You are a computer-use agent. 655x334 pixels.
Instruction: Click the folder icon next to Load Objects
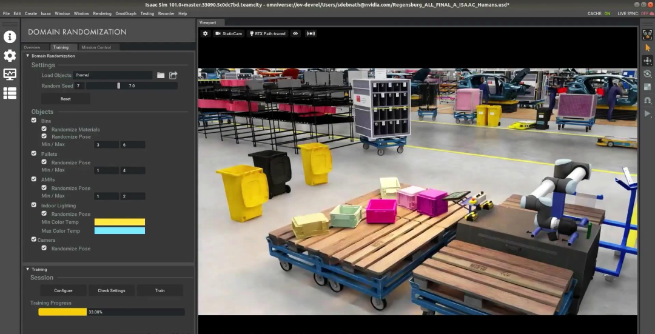161,75
